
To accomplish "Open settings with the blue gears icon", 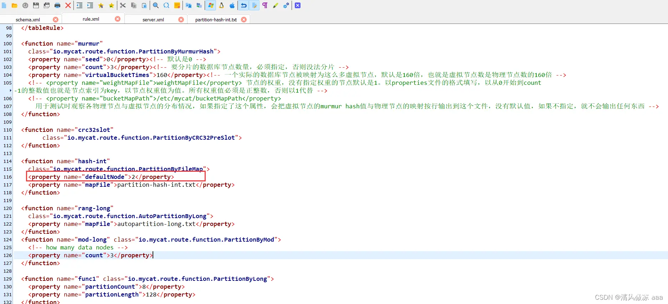I will coord(286,5).
